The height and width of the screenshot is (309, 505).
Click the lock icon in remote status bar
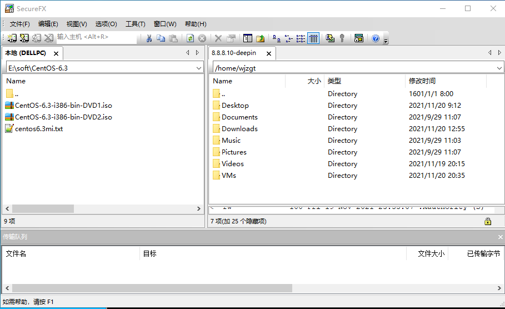[x=488, y=221]
